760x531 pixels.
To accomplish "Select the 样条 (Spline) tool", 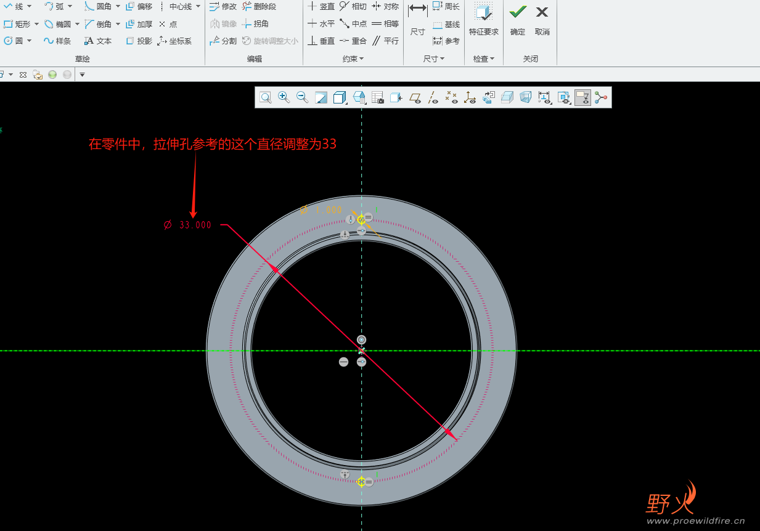I will pyautogui.click(x=57, y=41).
